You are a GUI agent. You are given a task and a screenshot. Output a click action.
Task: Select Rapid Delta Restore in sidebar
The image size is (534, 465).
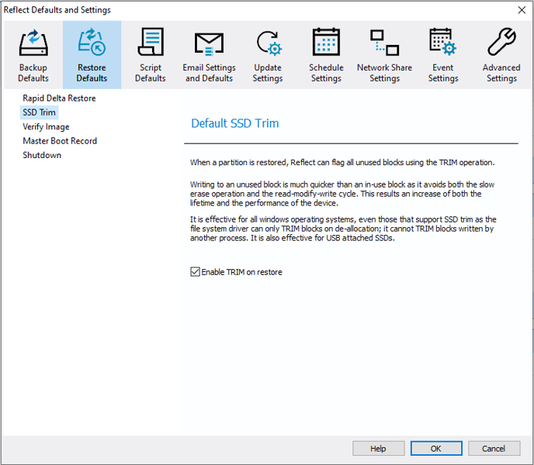click(59, 98)
